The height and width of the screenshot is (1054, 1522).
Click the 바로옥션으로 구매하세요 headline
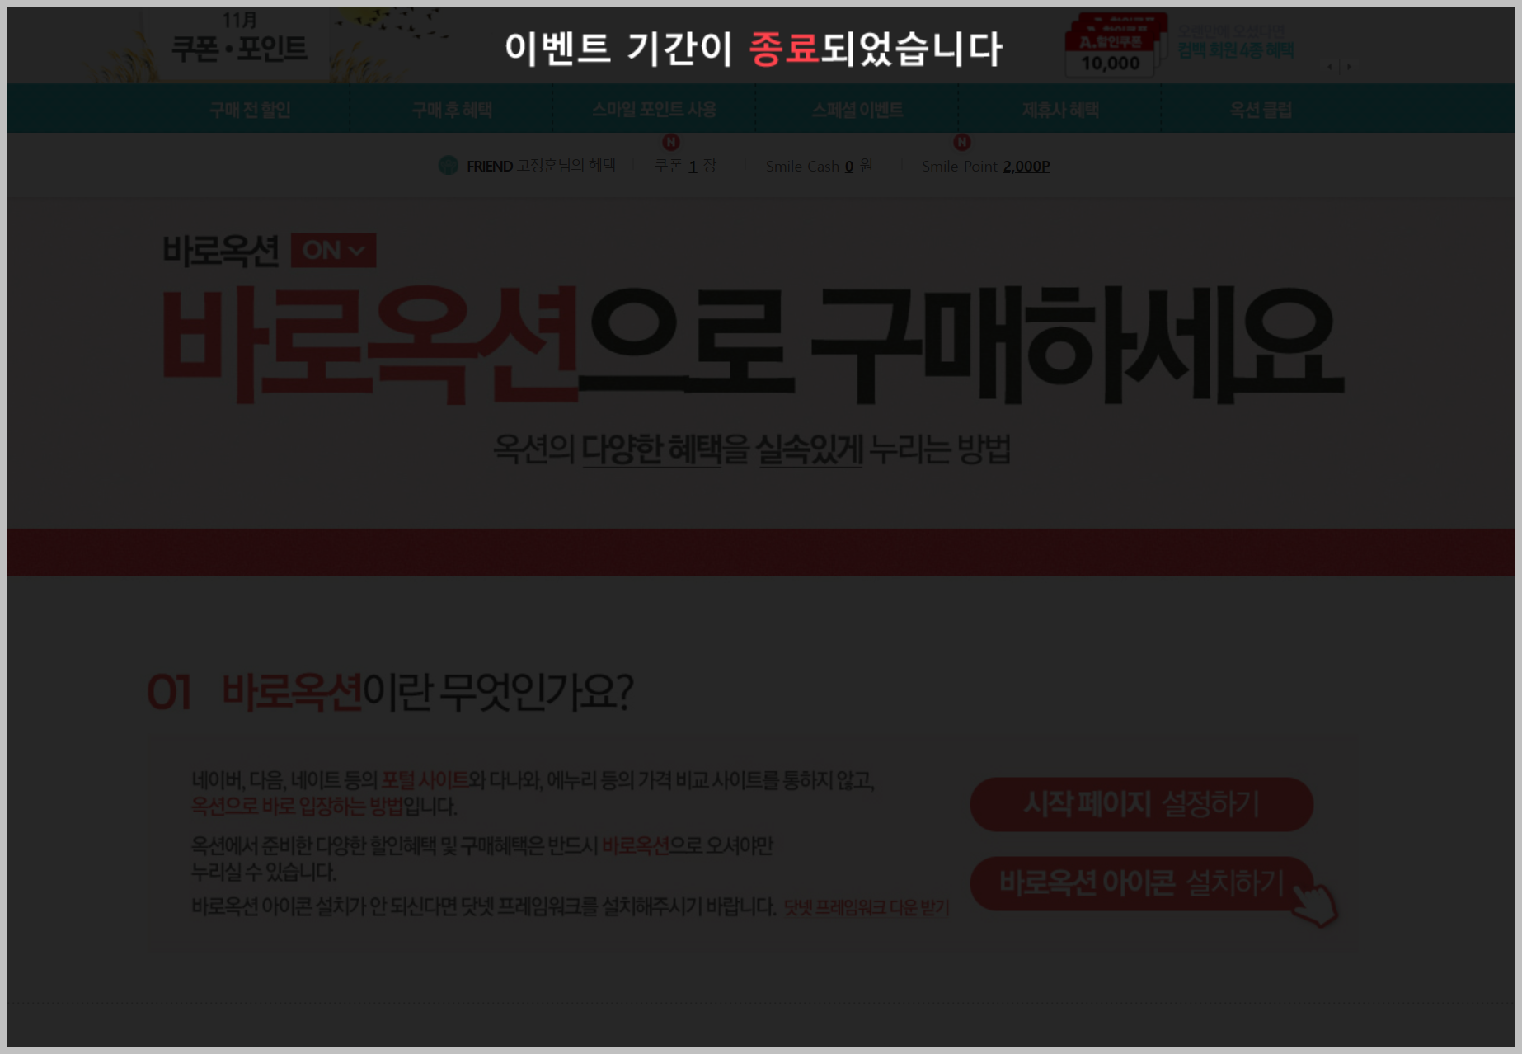[x=752, y=346]
